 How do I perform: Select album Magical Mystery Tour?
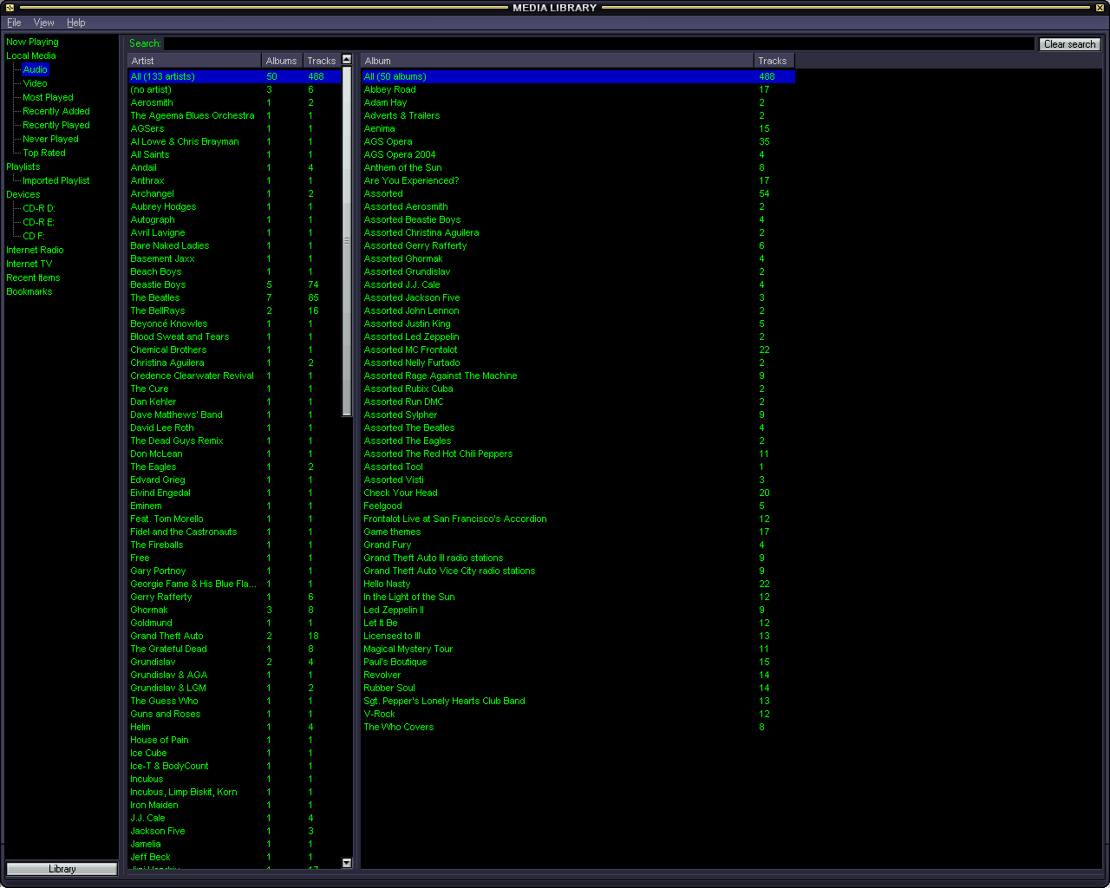578,649
